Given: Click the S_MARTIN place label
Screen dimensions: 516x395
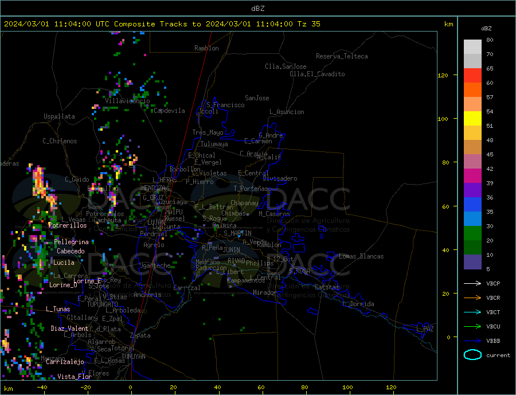Looking at the screenshot, I should point(237,233).
